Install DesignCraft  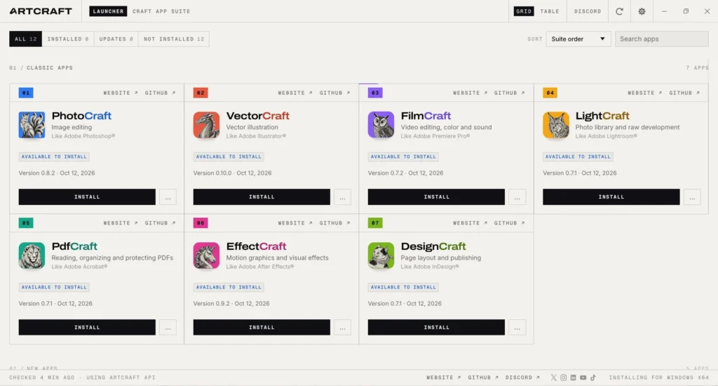[x=436, y=327]
